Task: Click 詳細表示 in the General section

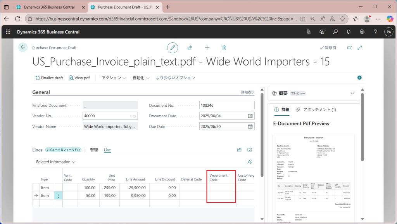Action: pyautogui.click(x=248, y=92)
